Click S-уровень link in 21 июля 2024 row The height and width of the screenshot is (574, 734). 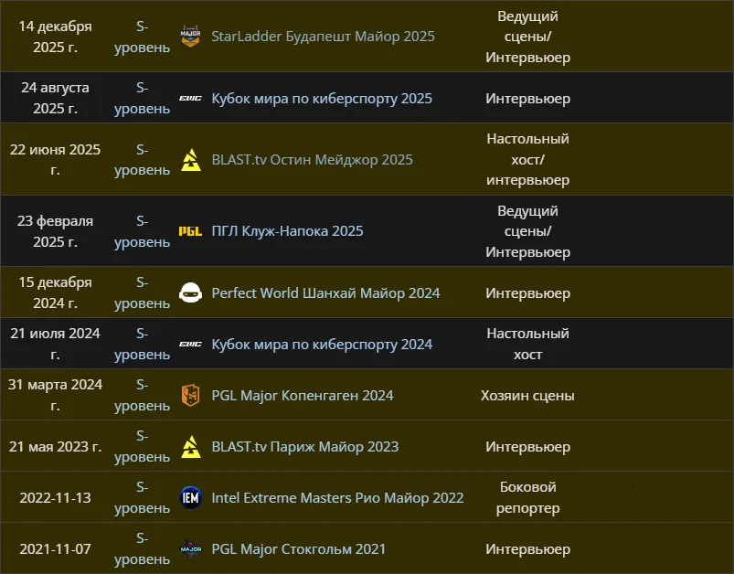point(142,344)
